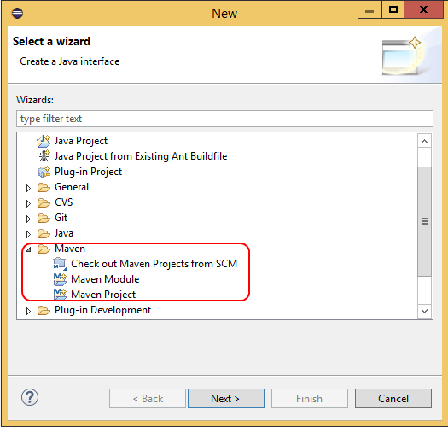Select the Maven Module icon
Viewport: 448px width, 427px height.
pyautogui.click(x=60, y=279)
